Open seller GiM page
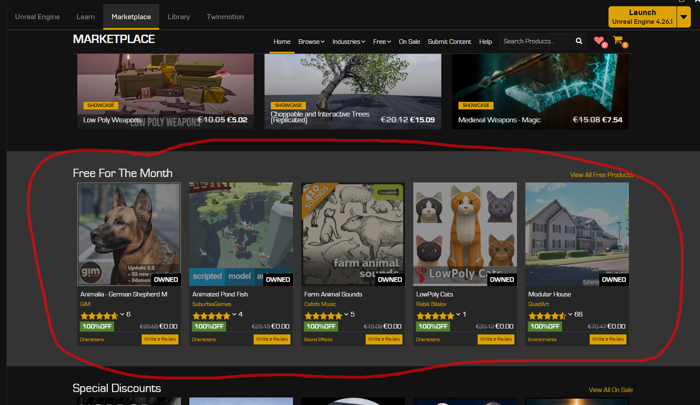This screenshot has height=405, width=700. pos(85,304)
